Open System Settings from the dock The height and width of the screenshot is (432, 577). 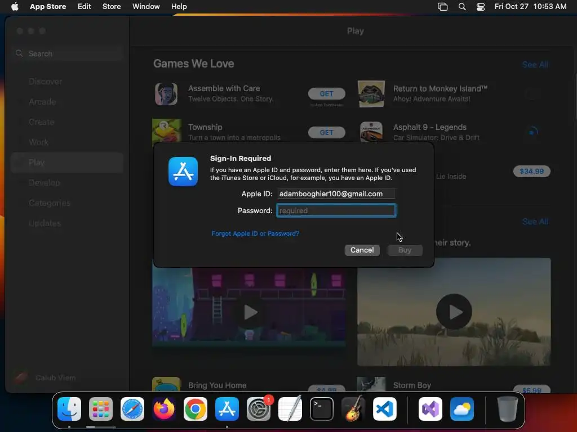259,409
